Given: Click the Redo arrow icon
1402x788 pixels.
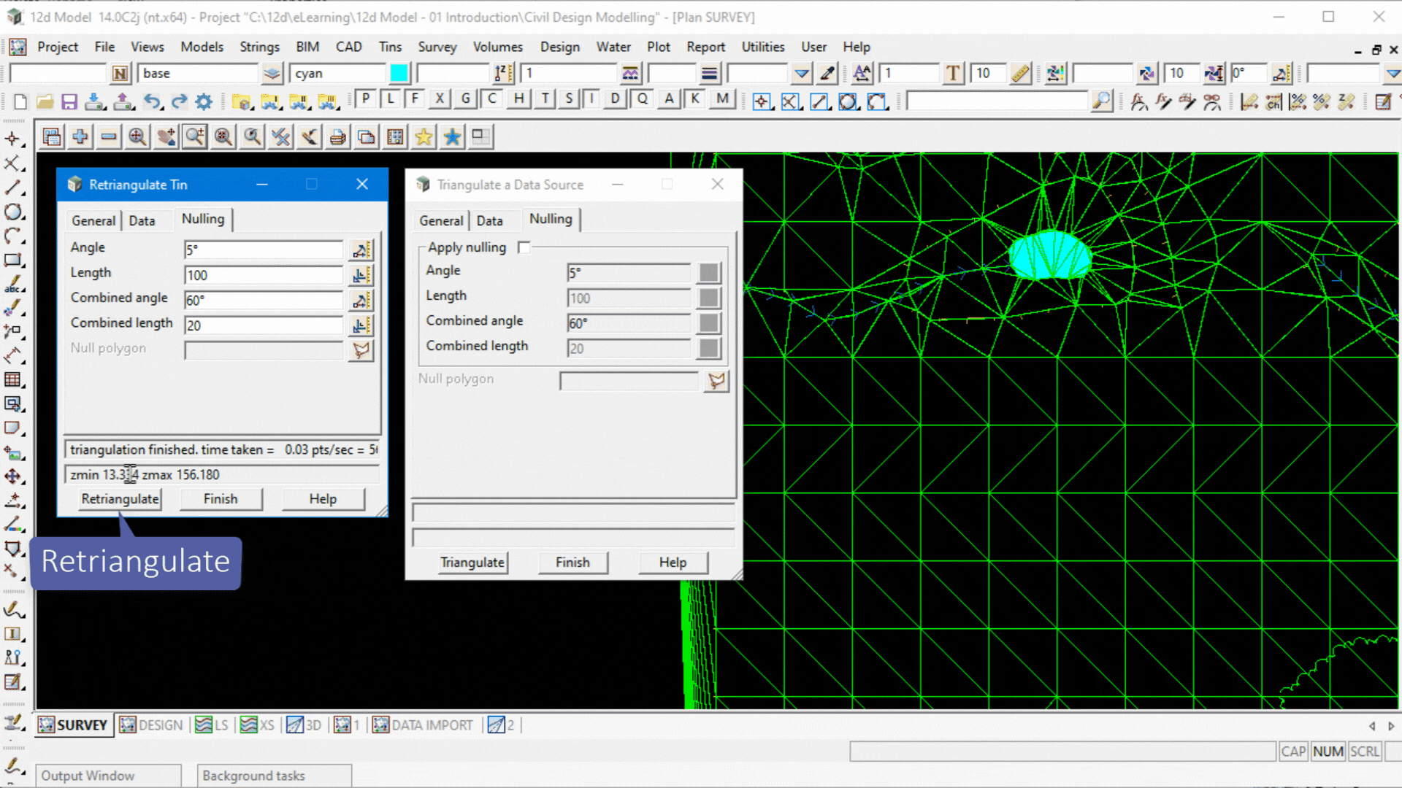Looking at the screenshot, I should 179,101.
